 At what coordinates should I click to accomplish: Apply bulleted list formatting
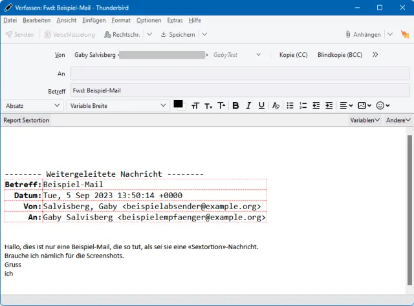[x=290, y=105]
